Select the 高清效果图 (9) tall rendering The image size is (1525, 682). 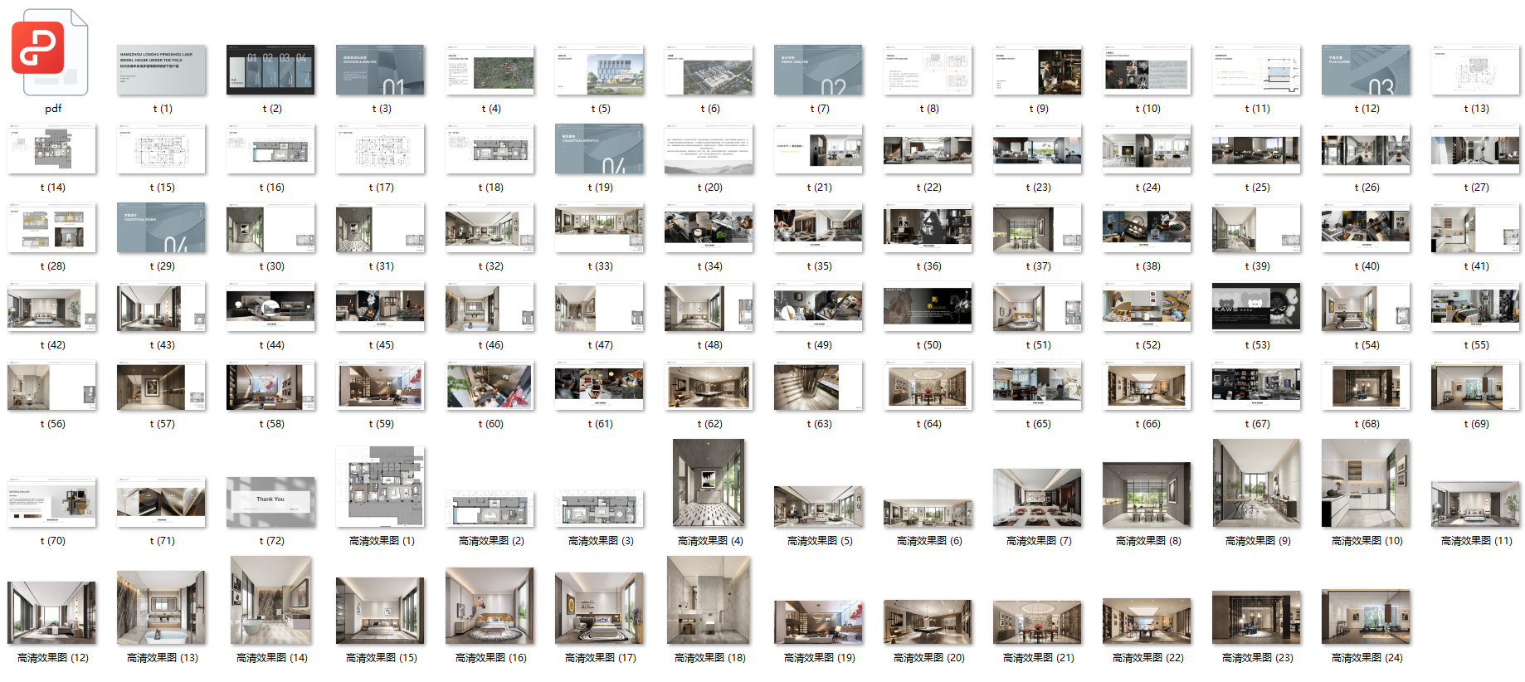pos(1257,483)
